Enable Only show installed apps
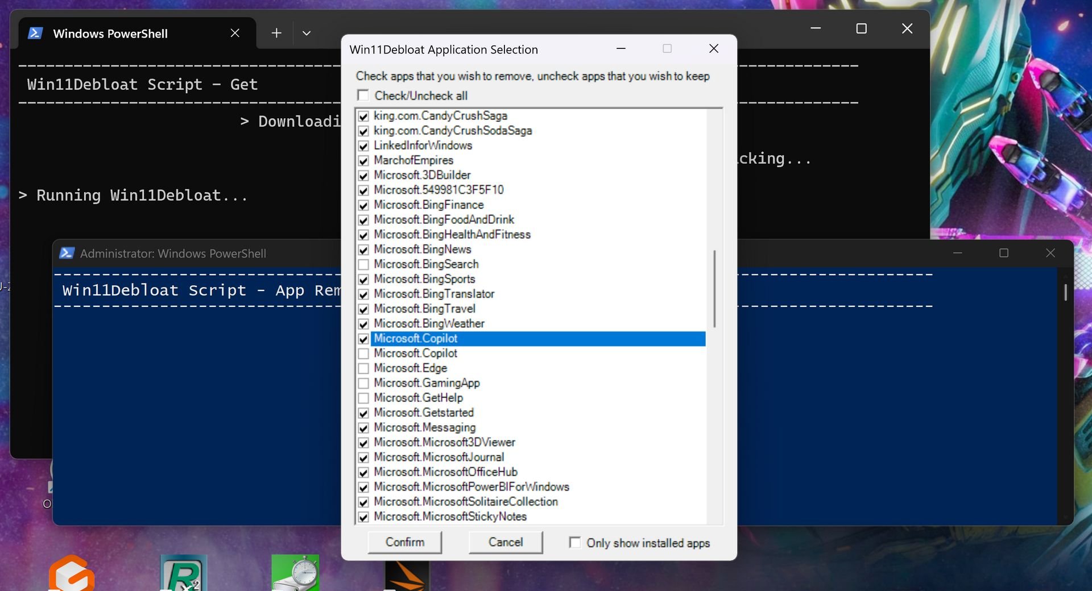This screenshot has width=1092, height=591. (575, 543)
